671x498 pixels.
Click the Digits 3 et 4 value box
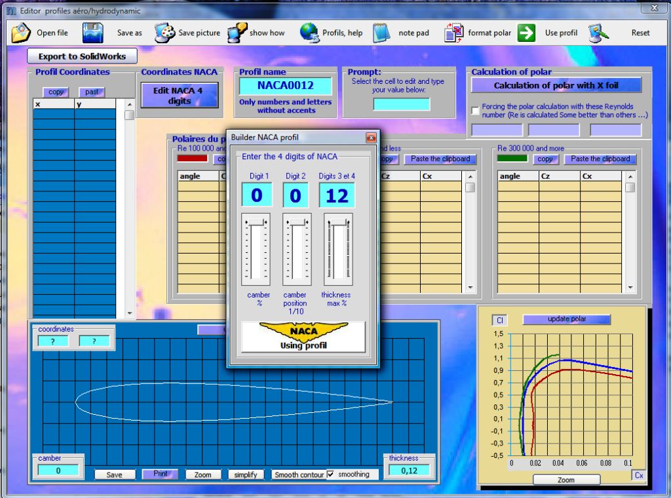coord(337,195)
